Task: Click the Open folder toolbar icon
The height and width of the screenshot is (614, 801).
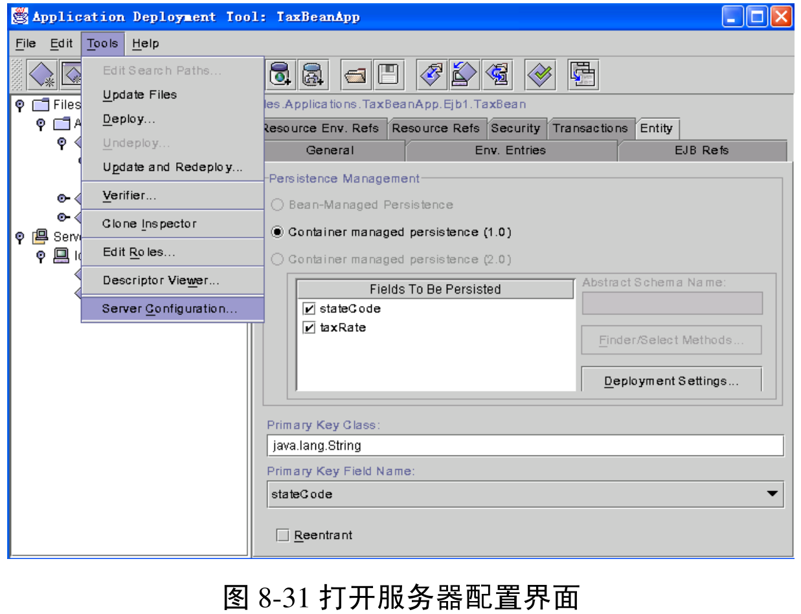Action: [x=355, y=75]
